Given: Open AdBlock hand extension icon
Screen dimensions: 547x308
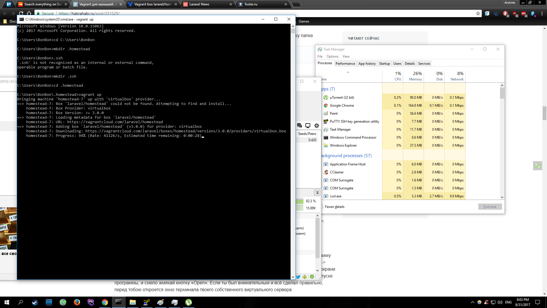Looking at the screenshot, I should click(x=505, y=13).
